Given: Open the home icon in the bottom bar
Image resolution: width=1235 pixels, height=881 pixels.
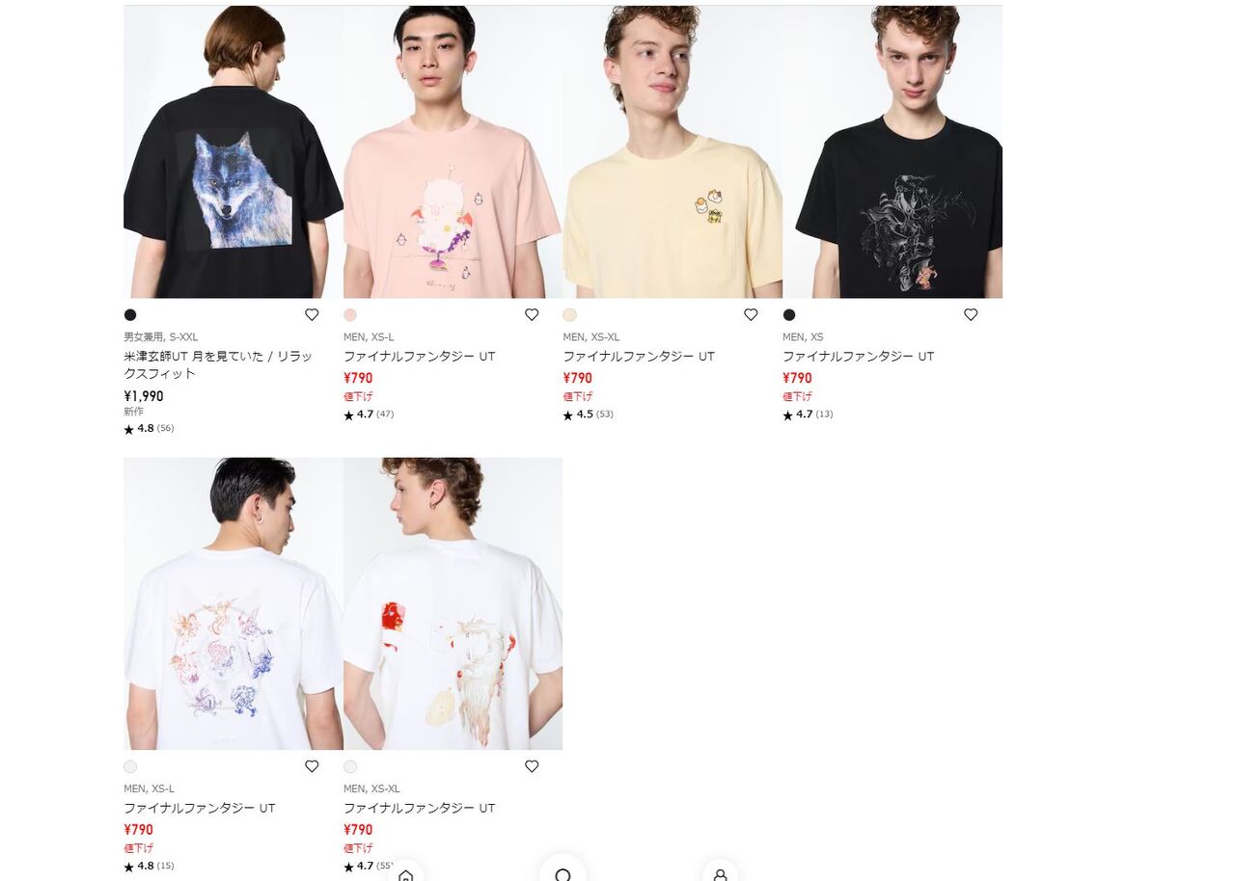Looking at the screenshot, I should pyautogui.click(x=406, y=872).
